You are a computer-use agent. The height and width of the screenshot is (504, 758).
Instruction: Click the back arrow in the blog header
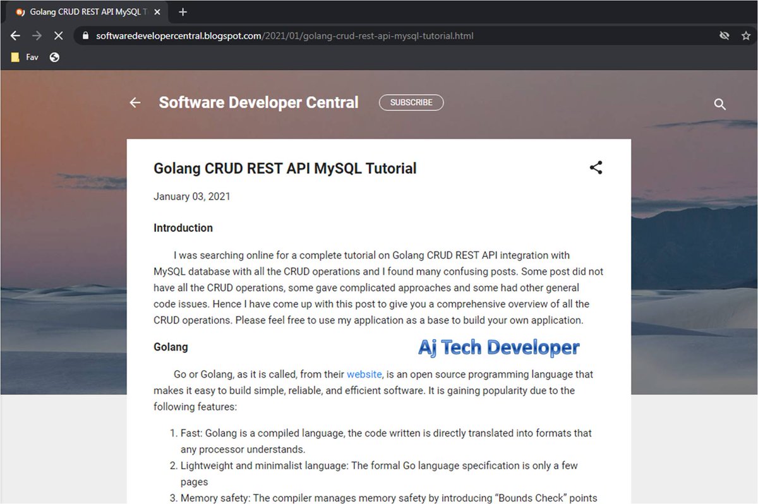135,102
